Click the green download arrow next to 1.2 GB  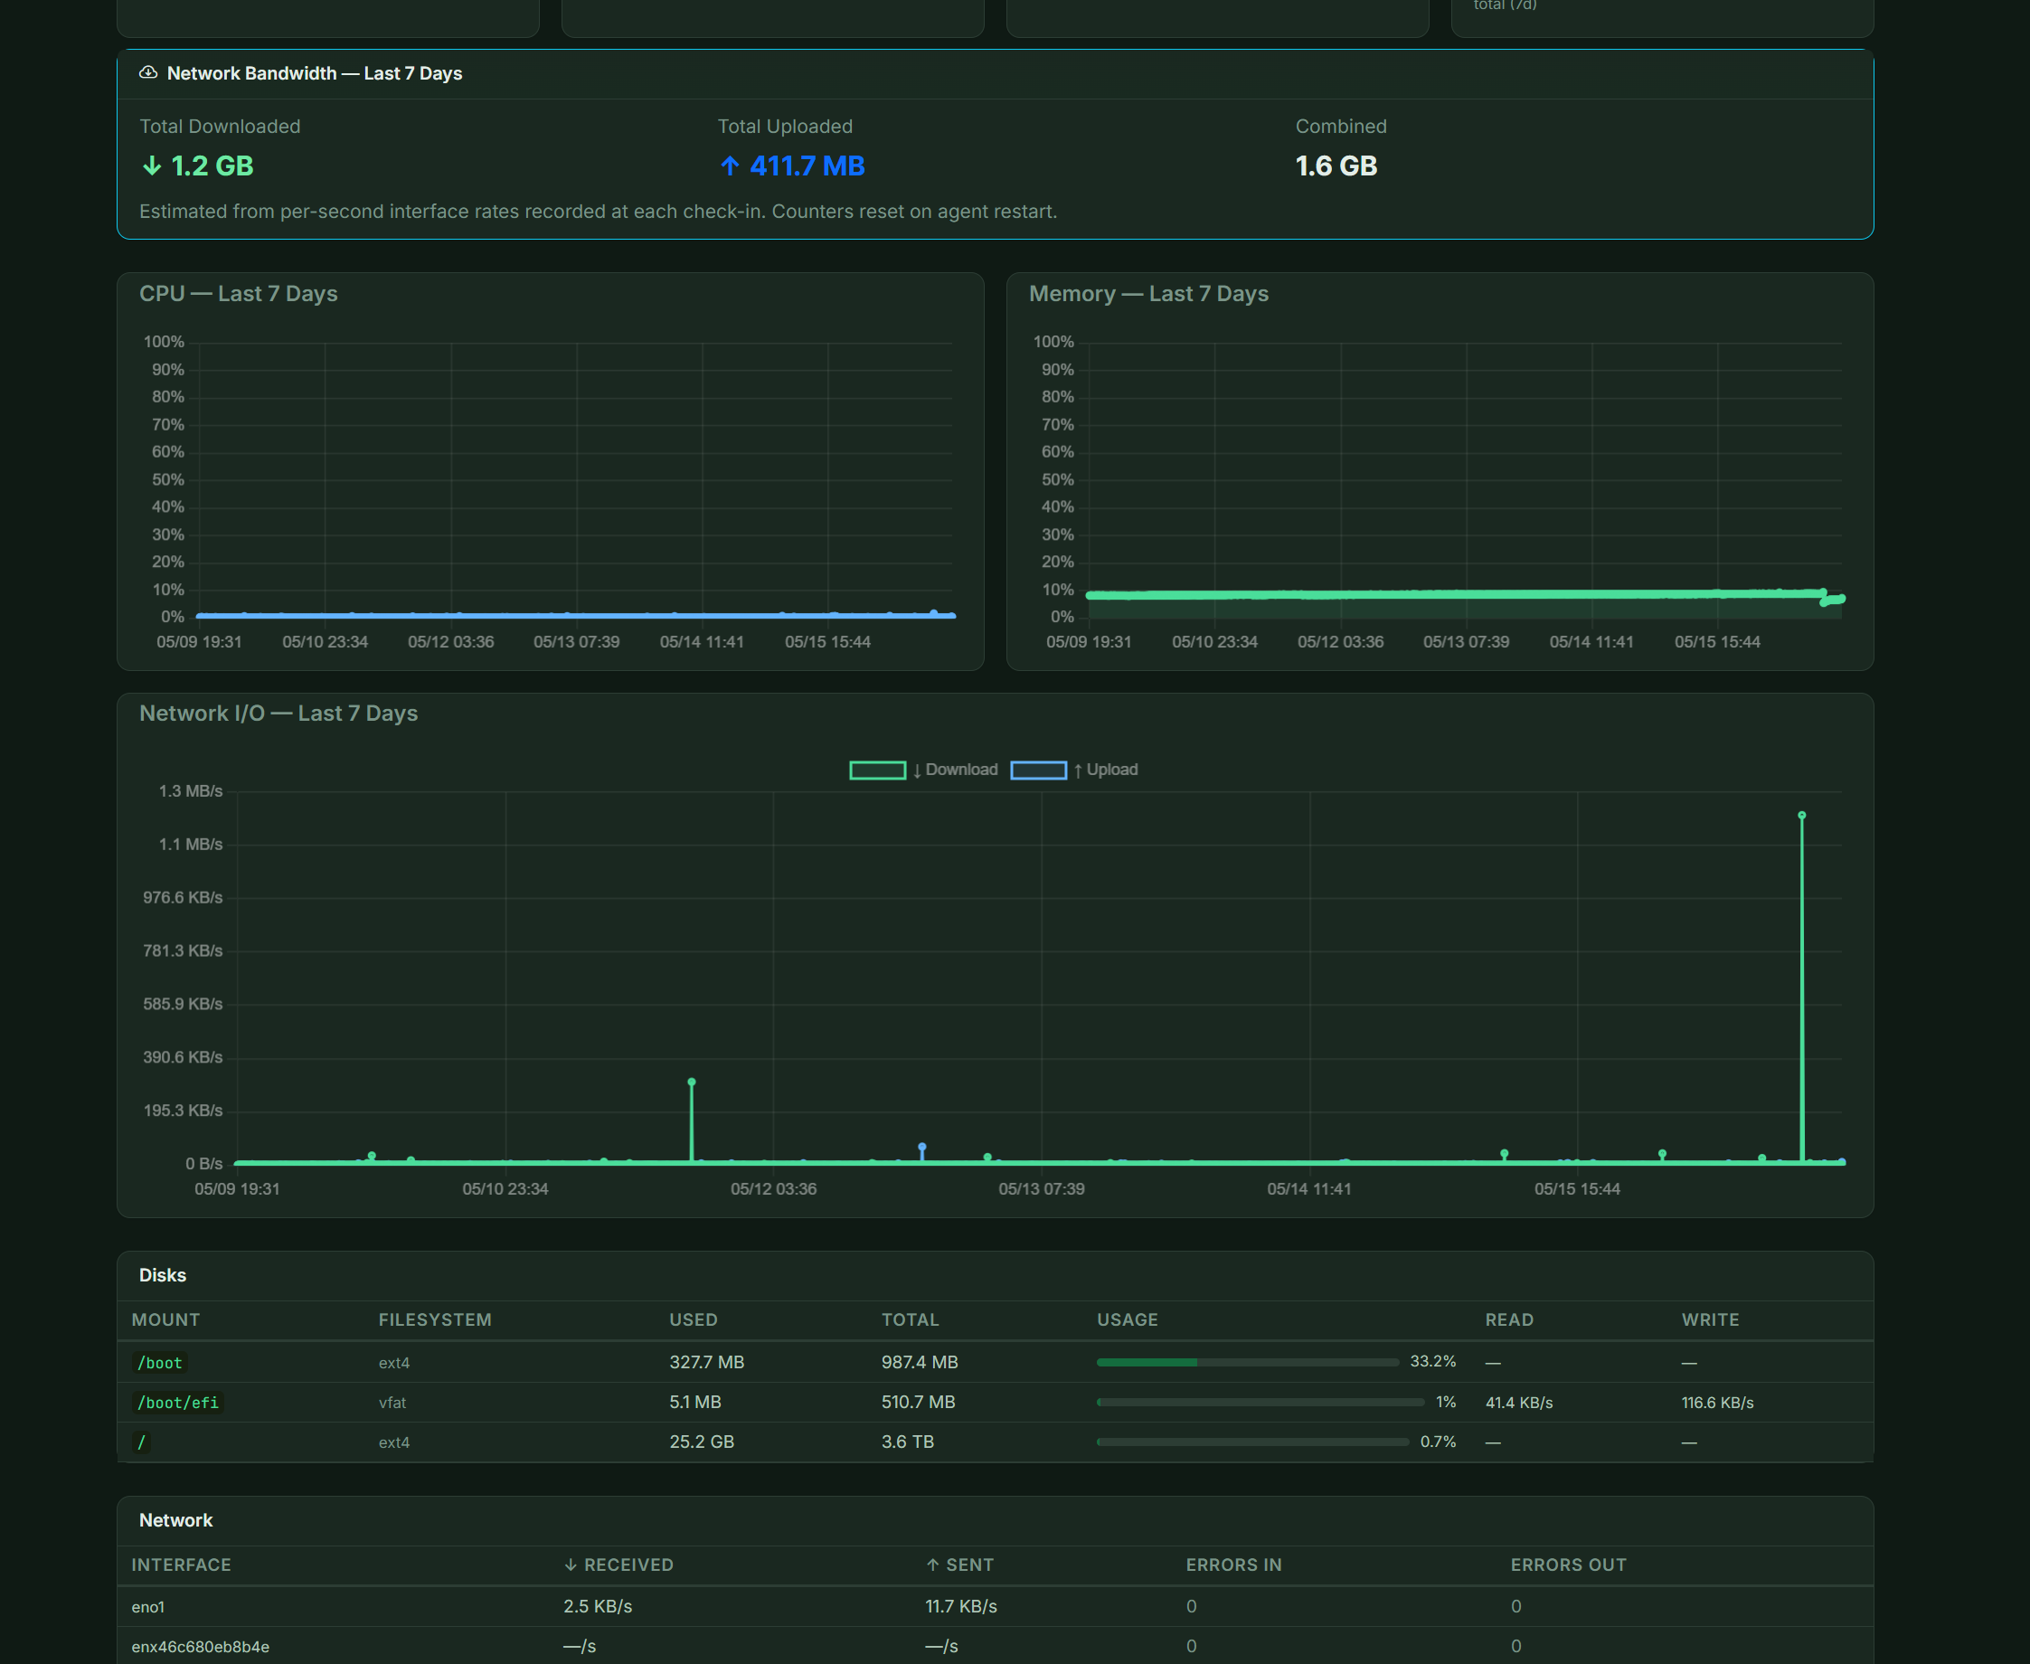tap(151, 165)
